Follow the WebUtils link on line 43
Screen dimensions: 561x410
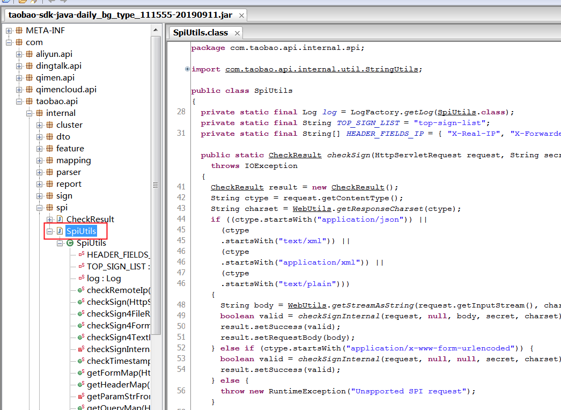pyautogui.click(x=312, y=209)
